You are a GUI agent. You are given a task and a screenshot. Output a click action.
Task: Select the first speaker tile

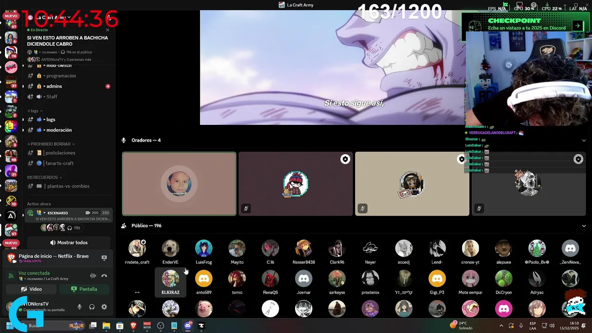[x=179, y=184]
